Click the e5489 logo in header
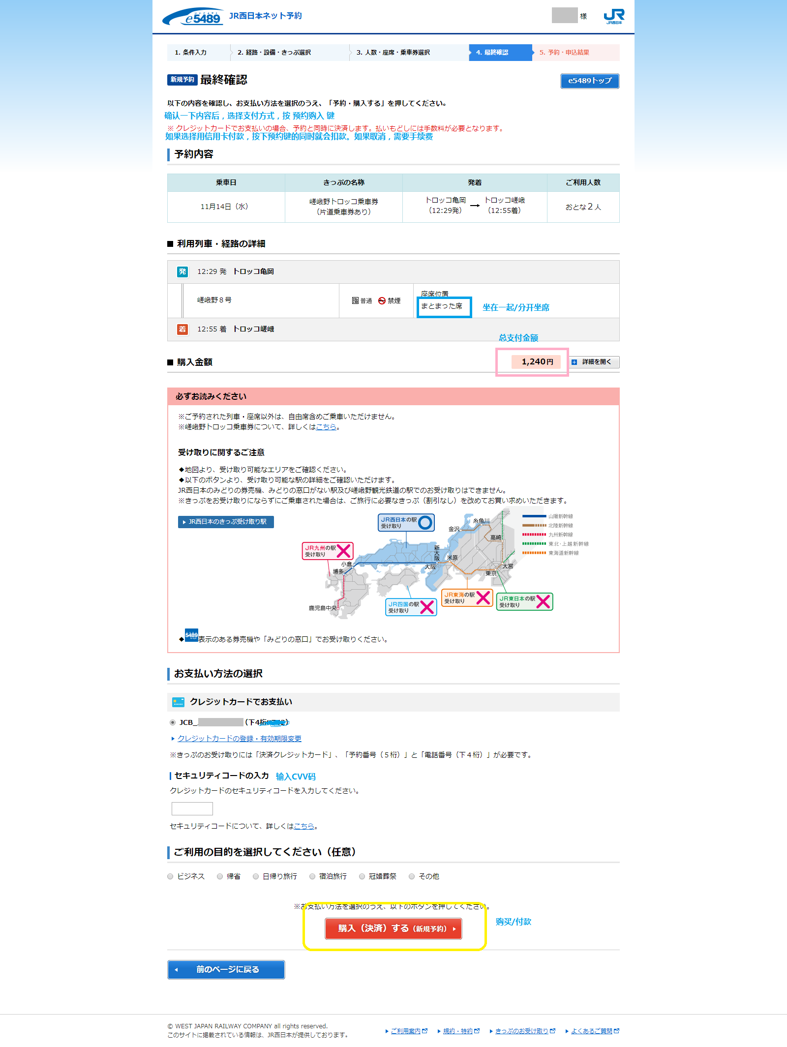 (193, 17)
